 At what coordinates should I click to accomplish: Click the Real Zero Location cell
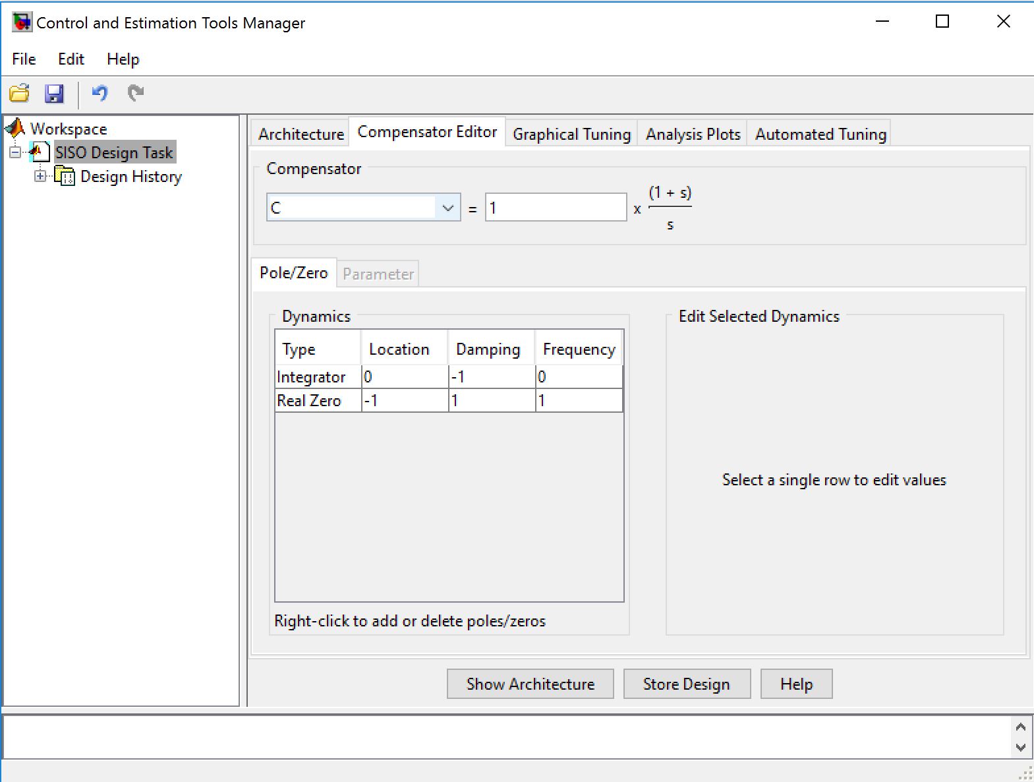[405, 400]
